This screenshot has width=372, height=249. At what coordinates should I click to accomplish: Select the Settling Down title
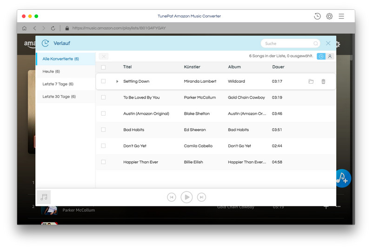tap(136, 81)
